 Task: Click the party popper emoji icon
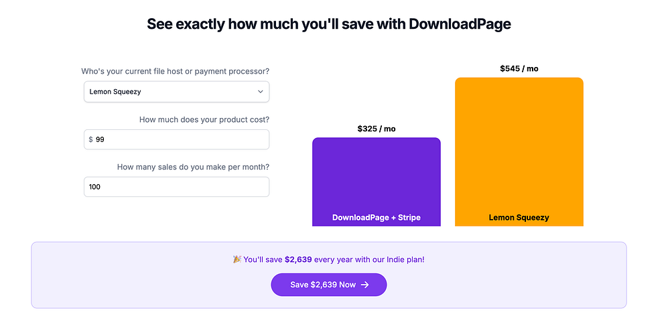pyautogui.click(x=237, y=259)
